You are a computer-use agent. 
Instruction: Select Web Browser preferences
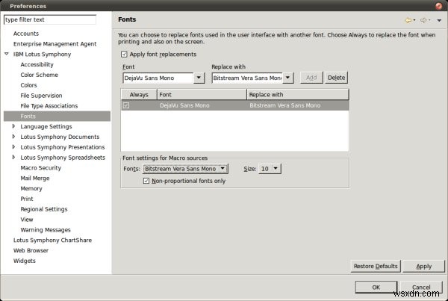[x=31, y=250]
